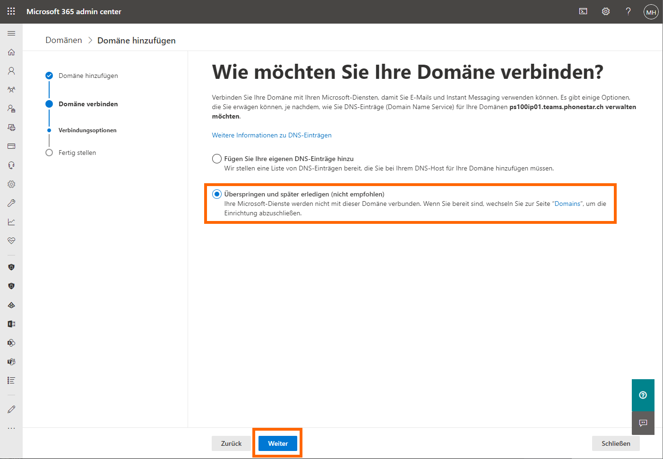
Task: Click the teal help assistant button
Action: (x=643, y=395)
